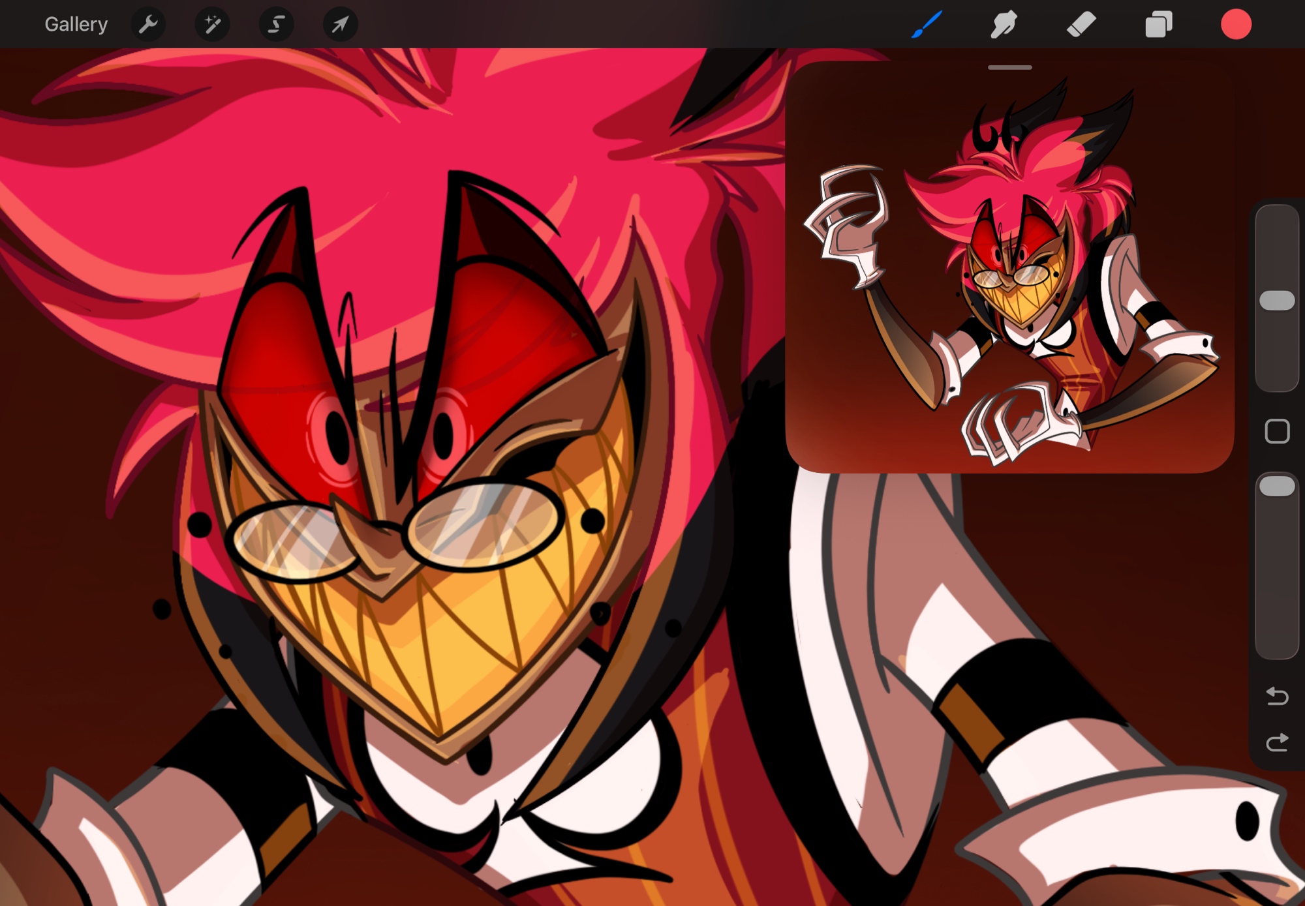Click the brush opacity slider handle
Screen dimensions: 1305x906
1277,487
